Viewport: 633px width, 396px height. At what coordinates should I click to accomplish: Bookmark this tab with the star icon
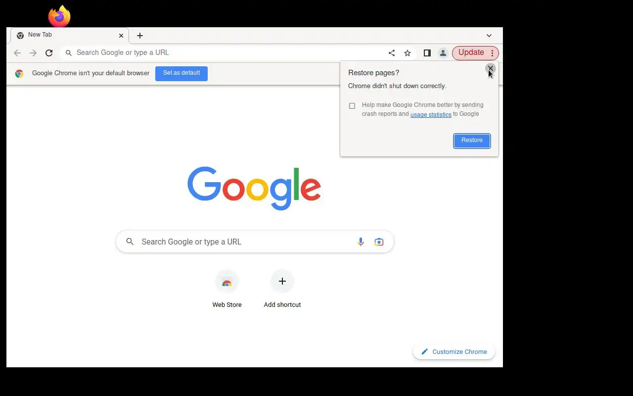pyautogui.click(x=407, y=53)
